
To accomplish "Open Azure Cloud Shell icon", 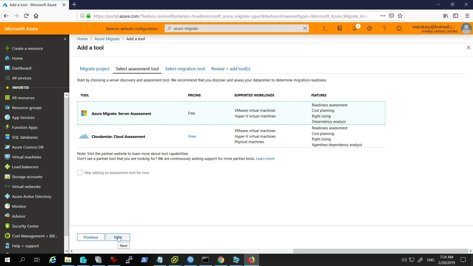I will (x=325, y=28).
